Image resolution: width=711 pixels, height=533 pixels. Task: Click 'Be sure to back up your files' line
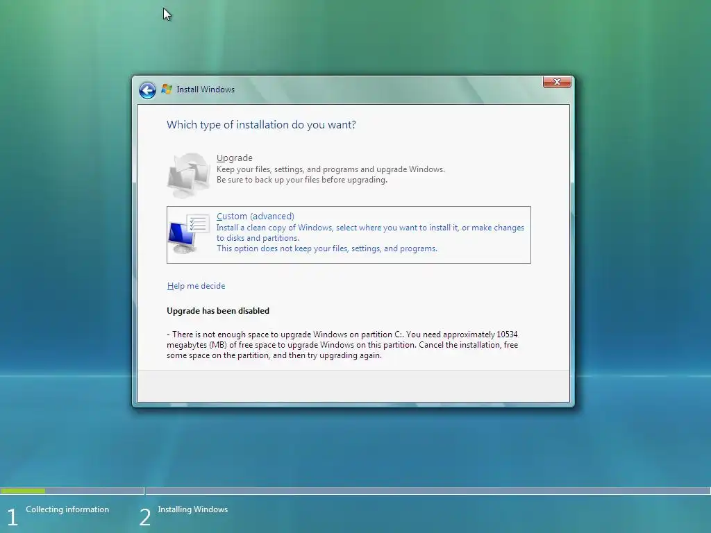pos(301,180)
